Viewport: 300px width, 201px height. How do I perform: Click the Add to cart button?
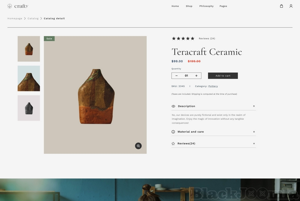coord(223,76)
